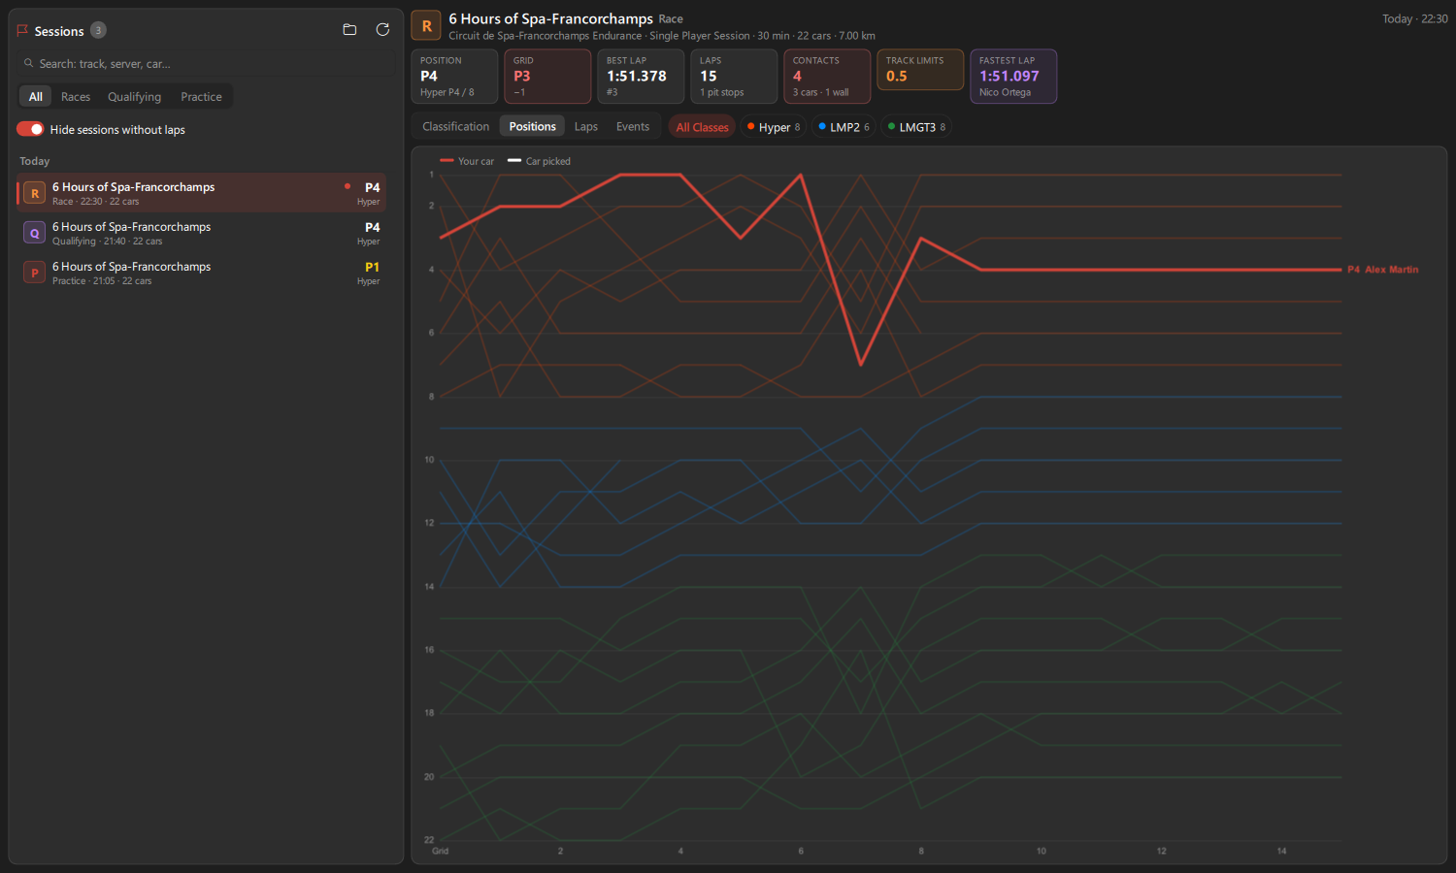Filter sessions by Races
Viewport: 1456px width, 873px height.
(76, 96)
